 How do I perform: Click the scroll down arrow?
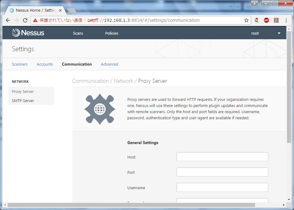pos(289,200)
